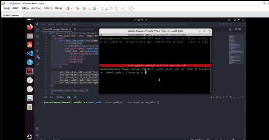Click the VS Code customize layout icon
269x140 pixels.
pos(220,24)
